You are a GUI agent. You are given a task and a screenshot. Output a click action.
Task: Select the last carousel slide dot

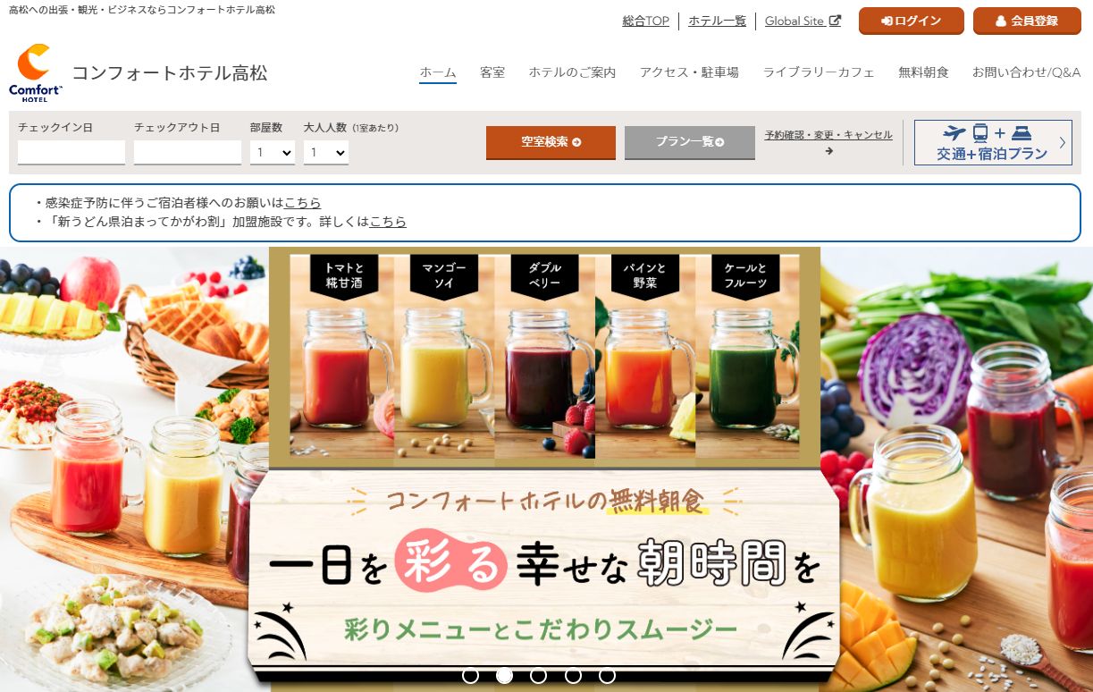(x=607, y=675)
